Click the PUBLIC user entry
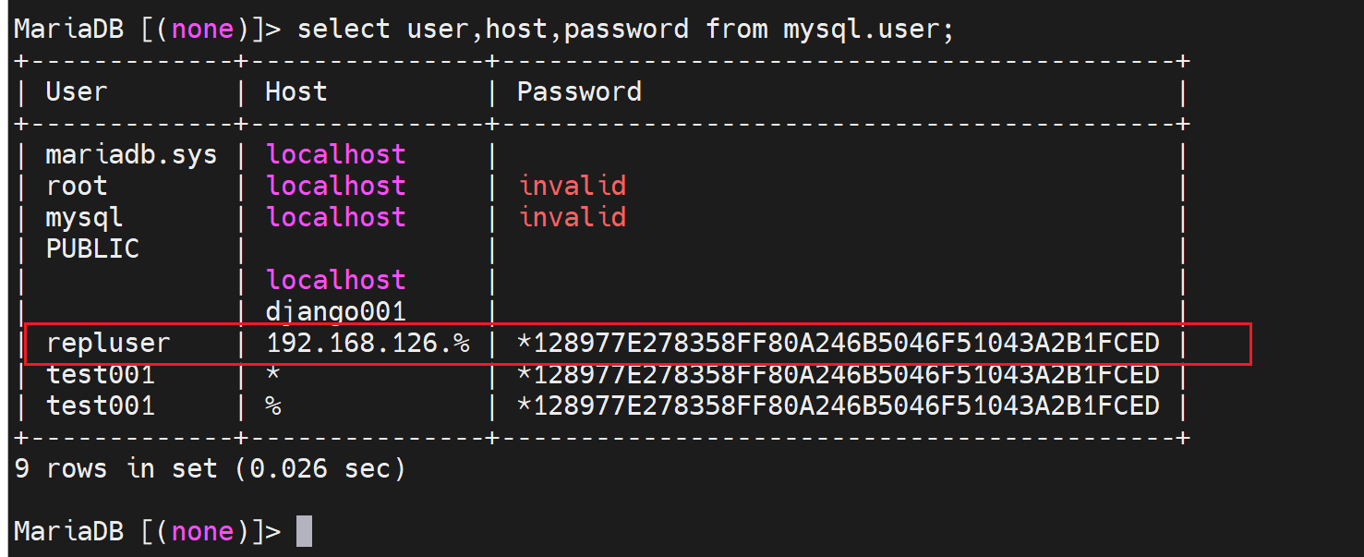This screenshot has height=557, width=1364. [92, 248]
